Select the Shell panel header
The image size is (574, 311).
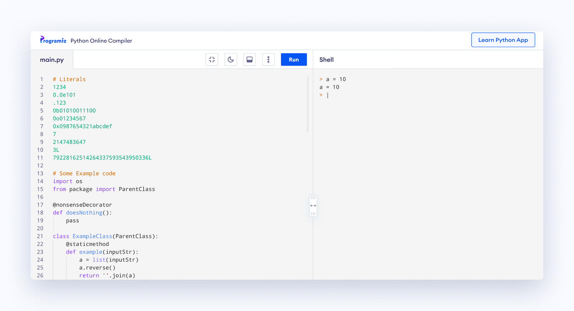point(326,59)
